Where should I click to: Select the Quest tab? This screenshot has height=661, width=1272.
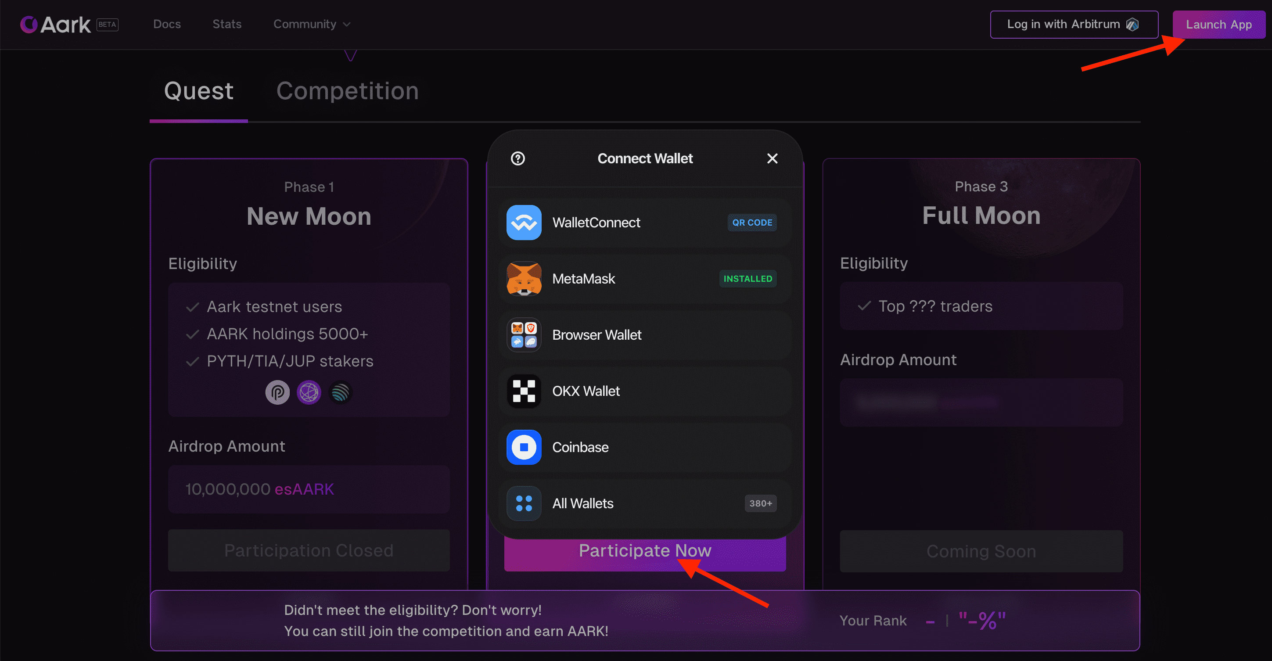point(198,91)
